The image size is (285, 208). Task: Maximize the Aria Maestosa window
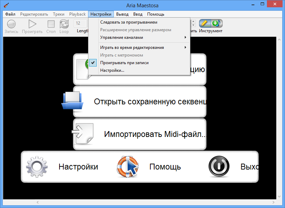point(262,4)
